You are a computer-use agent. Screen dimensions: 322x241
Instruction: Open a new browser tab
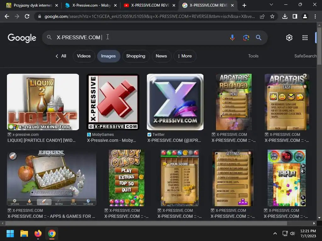[x=244, y=5]
